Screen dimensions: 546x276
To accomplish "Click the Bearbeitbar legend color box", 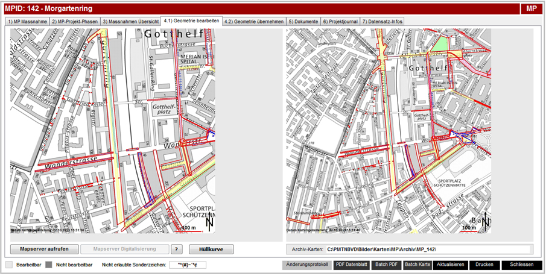I will pyautogui.click(x=8, y=265).
